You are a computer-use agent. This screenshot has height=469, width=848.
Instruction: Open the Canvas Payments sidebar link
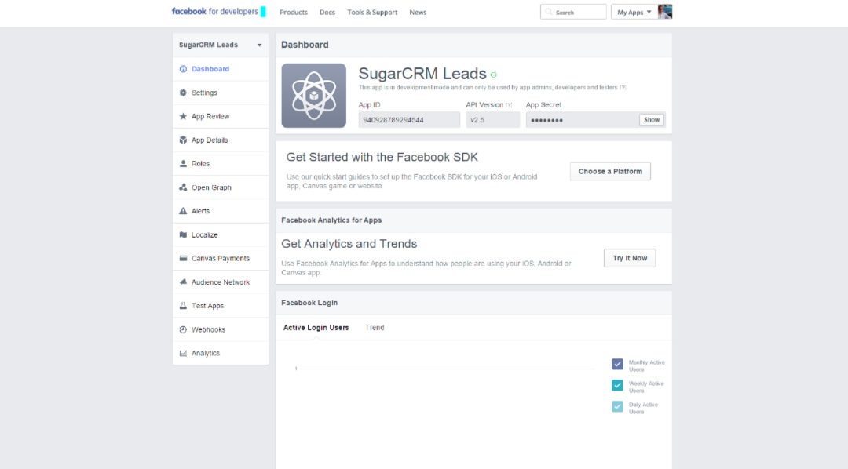pyautogui.click(x=220, y=258)
